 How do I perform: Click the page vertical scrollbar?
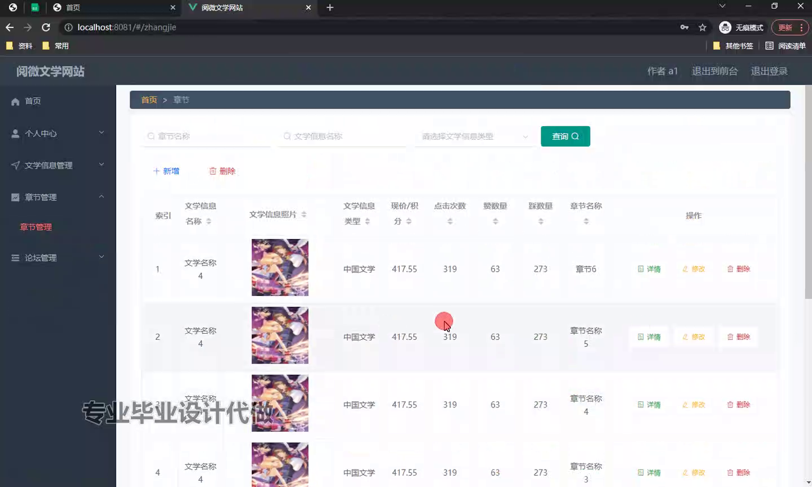pos(809,192)
